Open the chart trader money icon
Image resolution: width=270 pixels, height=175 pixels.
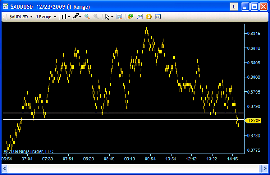(130, 16)
